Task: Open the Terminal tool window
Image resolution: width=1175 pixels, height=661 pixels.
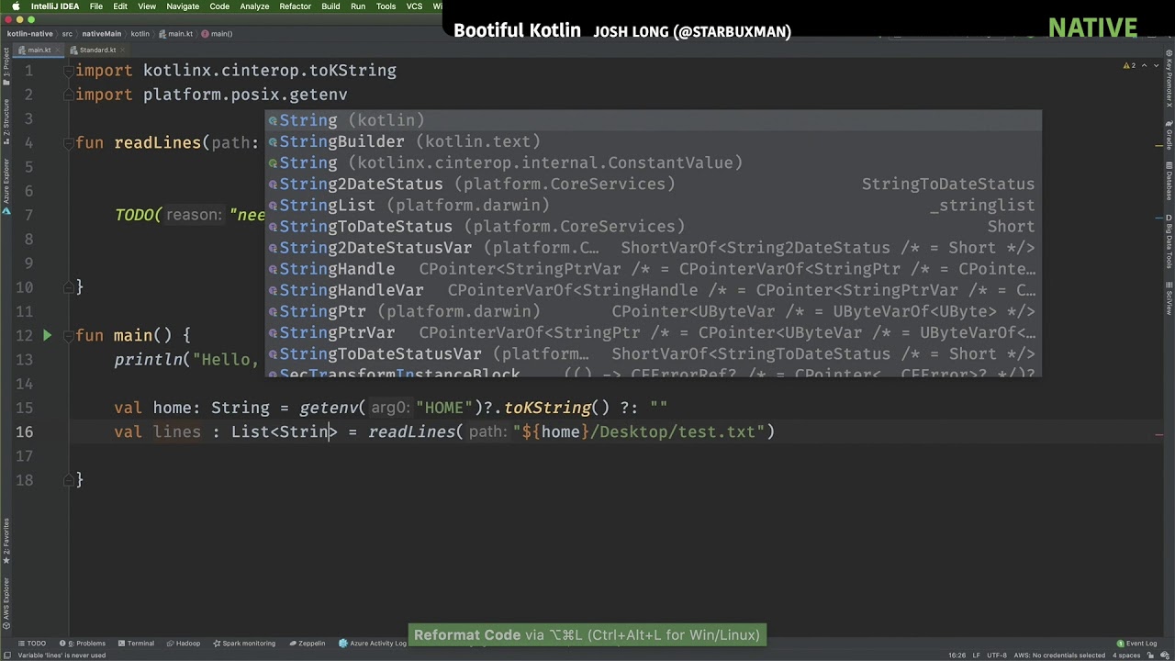Action: pos(135,644)
